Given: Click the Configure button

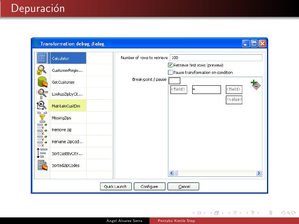Looking at the screenshot, I should (149, 186).
